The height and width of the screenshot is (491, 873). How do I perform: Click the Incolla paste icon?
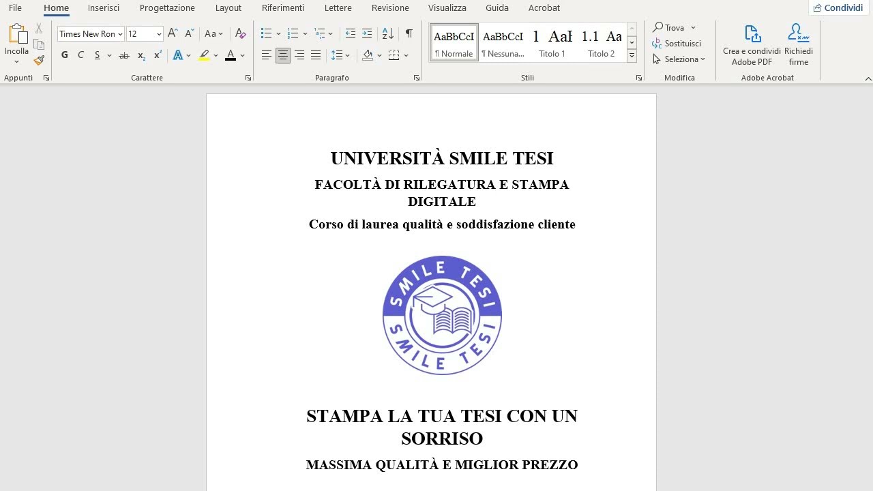point(16,34)
